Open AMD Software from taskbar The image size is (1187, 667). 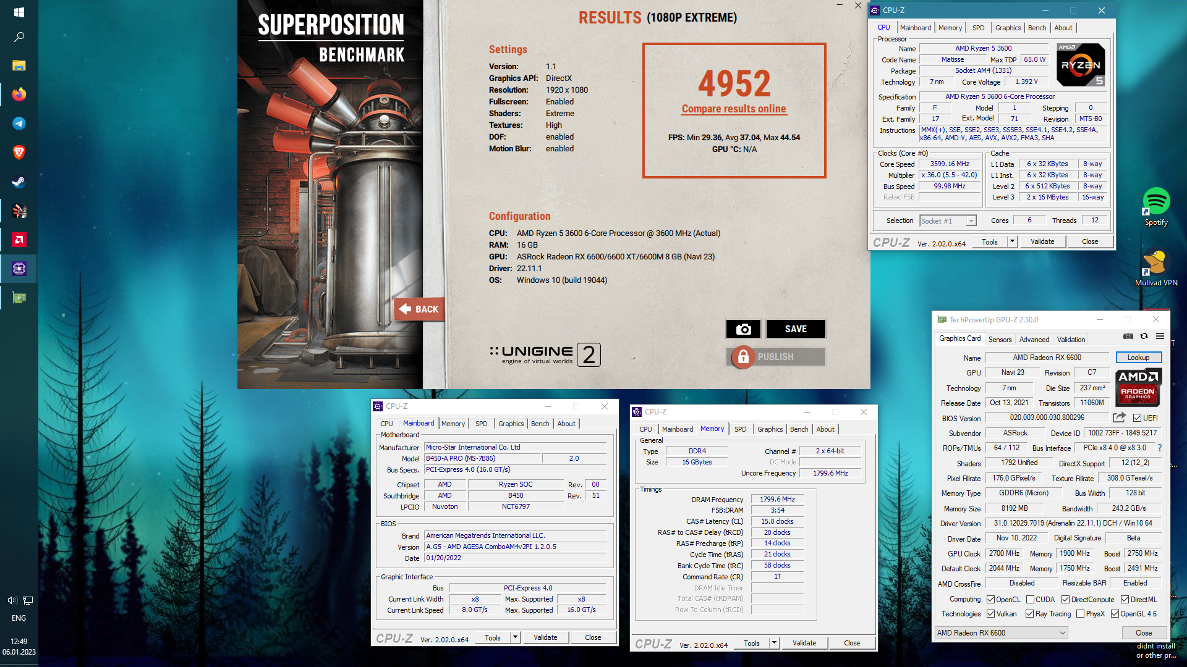click(19, 240)
